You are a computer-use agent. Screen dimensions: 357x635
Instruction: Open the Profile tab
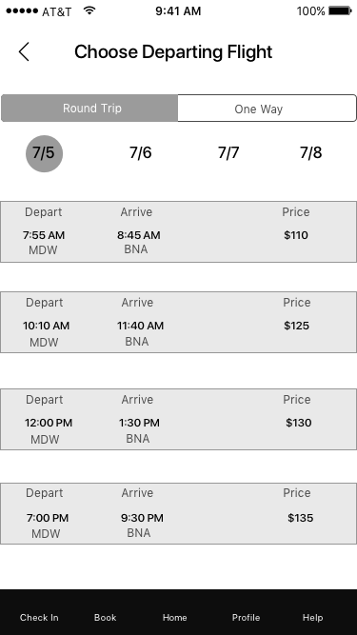tap(247, 618)
